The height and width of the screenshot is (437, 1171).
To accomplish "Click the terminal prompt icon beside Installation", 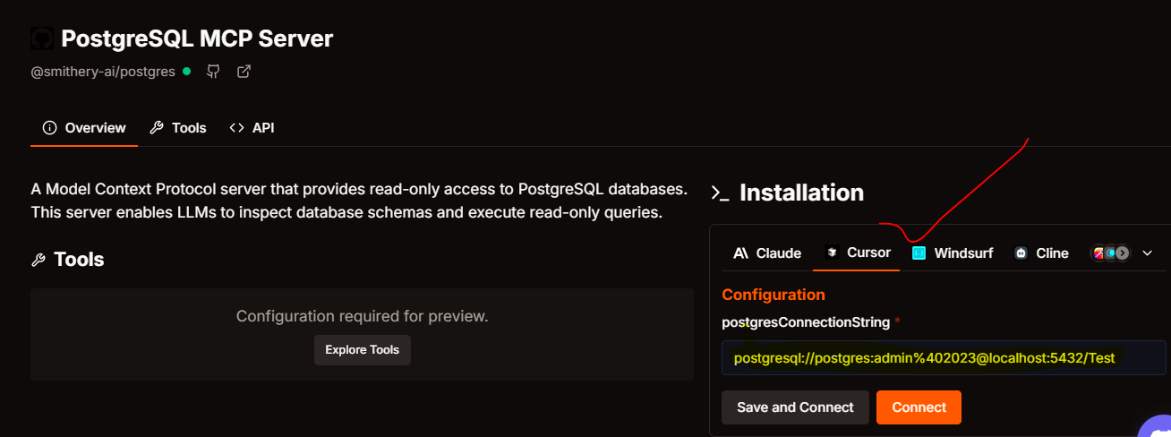I will pos(720,193).
